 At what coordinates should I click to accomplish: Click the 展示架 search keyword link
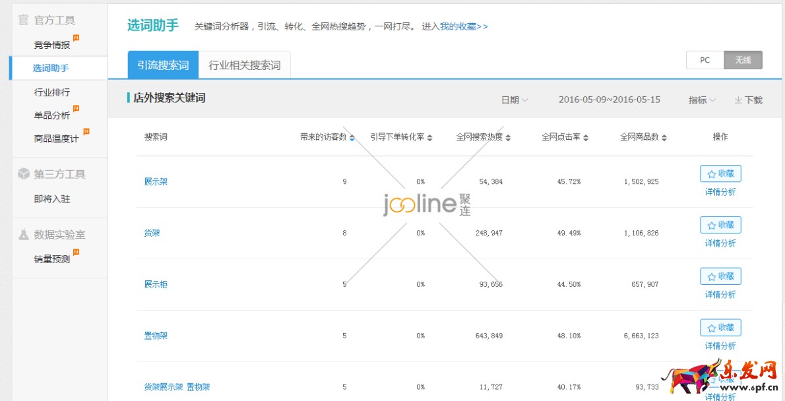(156, 181)
